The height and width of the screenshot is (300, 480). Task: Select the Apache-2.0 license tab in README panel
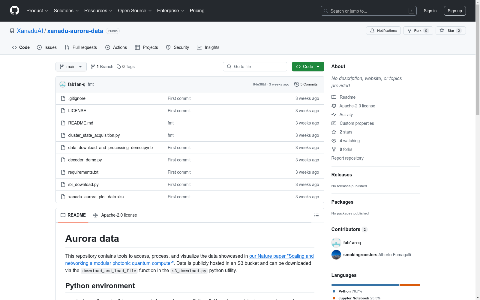[115, 215]
